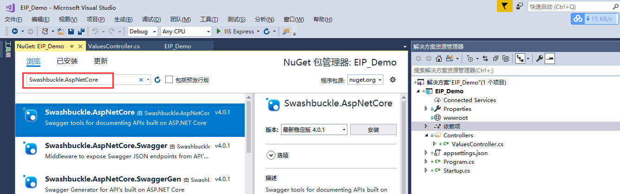Collapse the Controllers folder node

click(426, 136)
